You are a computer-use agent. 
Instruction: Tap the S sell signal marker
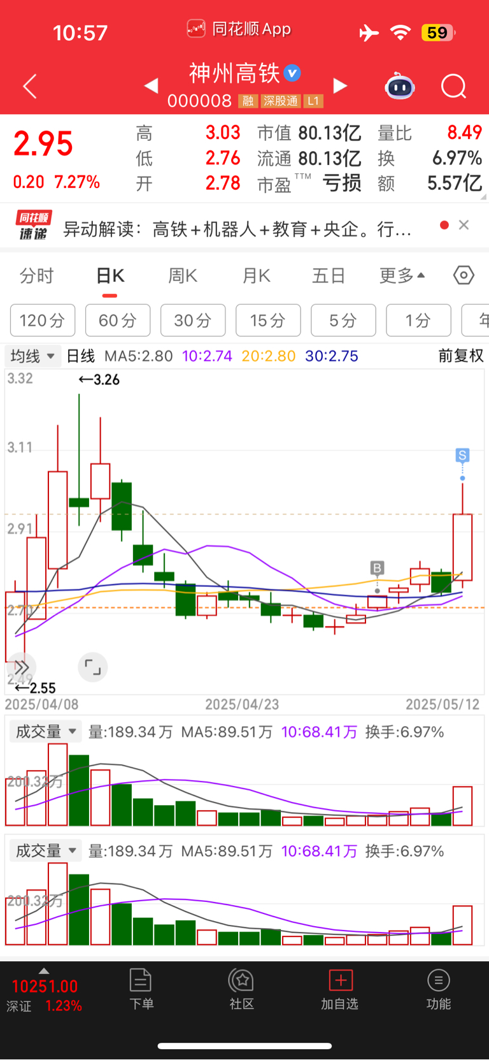point(462,455)
